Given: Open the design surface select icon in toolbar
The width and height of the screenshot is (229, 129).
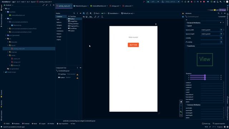Looking at the screenshot, I should [x=84, y=13].
